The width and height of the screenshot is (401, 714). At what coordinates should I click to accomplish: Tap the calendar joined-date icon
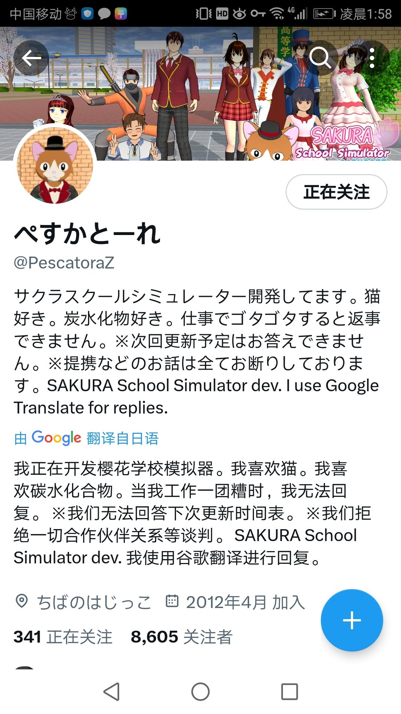(172, 601)
